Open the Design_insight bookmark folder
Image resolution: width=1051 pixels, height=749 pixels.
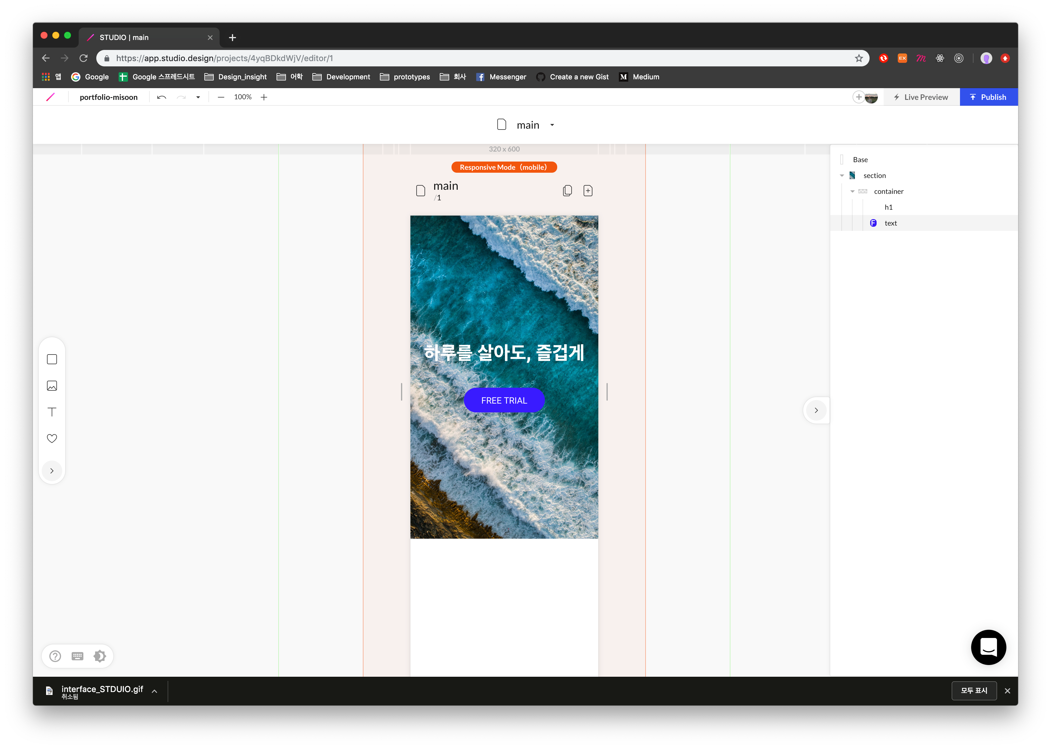pyautogui.click(x=235, y=77)
